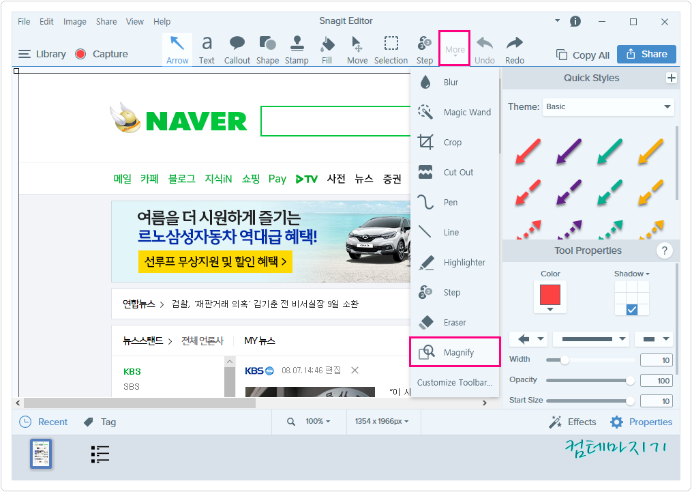Image resolution: width=692 pixels, height=492 pixels.
Task: Click the Start Size value field
Action: click(657, 401)
